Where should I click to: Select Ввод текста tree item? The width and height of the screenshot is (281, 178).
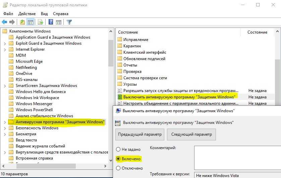point(26,140)
